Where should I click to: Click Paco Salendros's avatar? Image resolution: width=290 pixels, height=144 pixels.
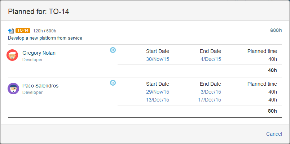13,89
